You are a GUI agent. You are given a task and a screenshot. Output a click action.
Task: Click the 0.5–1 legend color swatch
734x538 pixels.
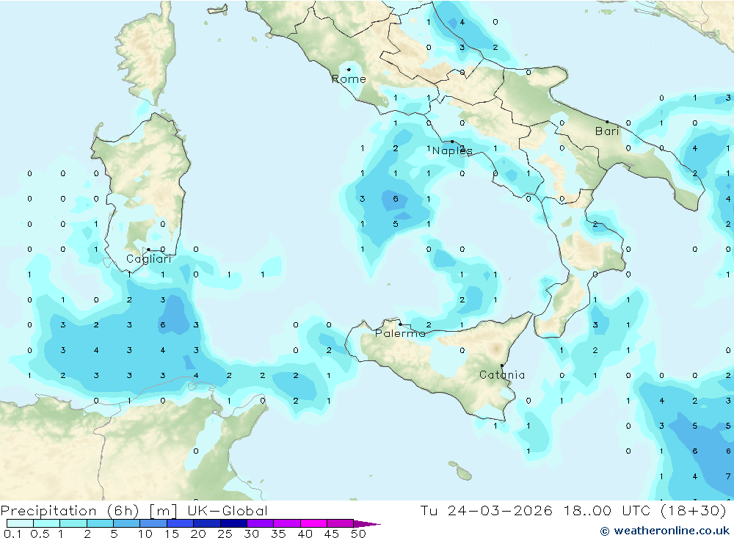(x=47, y=523)
